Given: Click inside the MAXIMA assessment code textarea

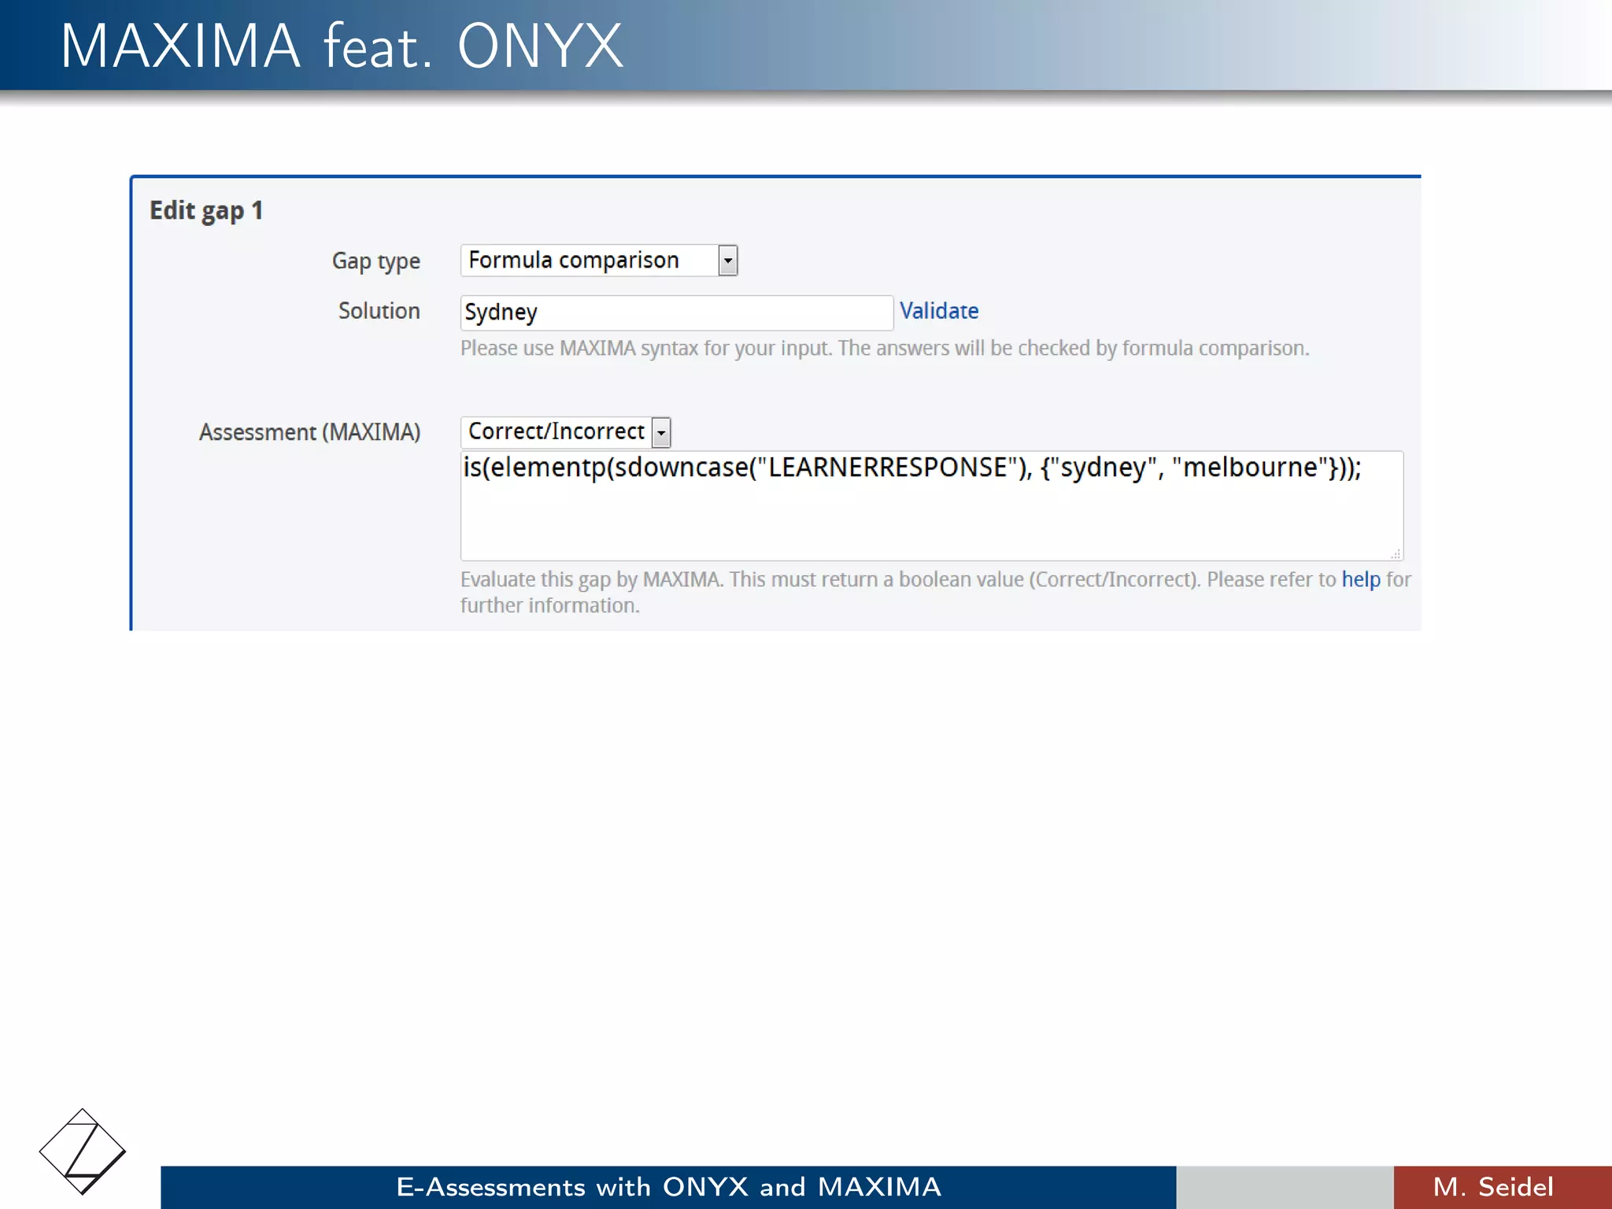Looking at the screenshot, I should coord(932,505).
